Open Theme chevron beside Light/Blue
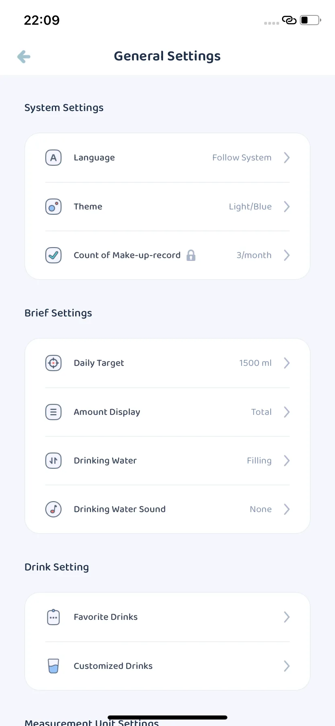This screenshot has width=335, height=726. [287, 207]
